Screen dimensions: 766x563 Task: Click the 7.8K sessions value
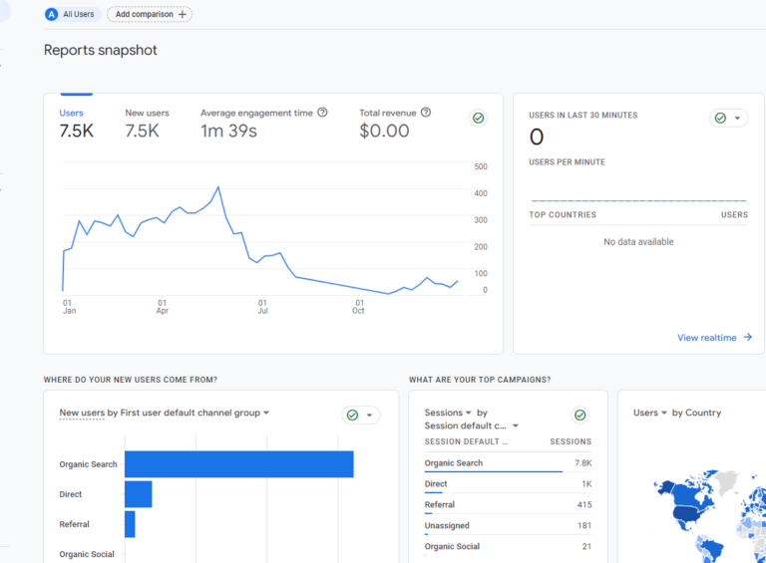(582, 463)
